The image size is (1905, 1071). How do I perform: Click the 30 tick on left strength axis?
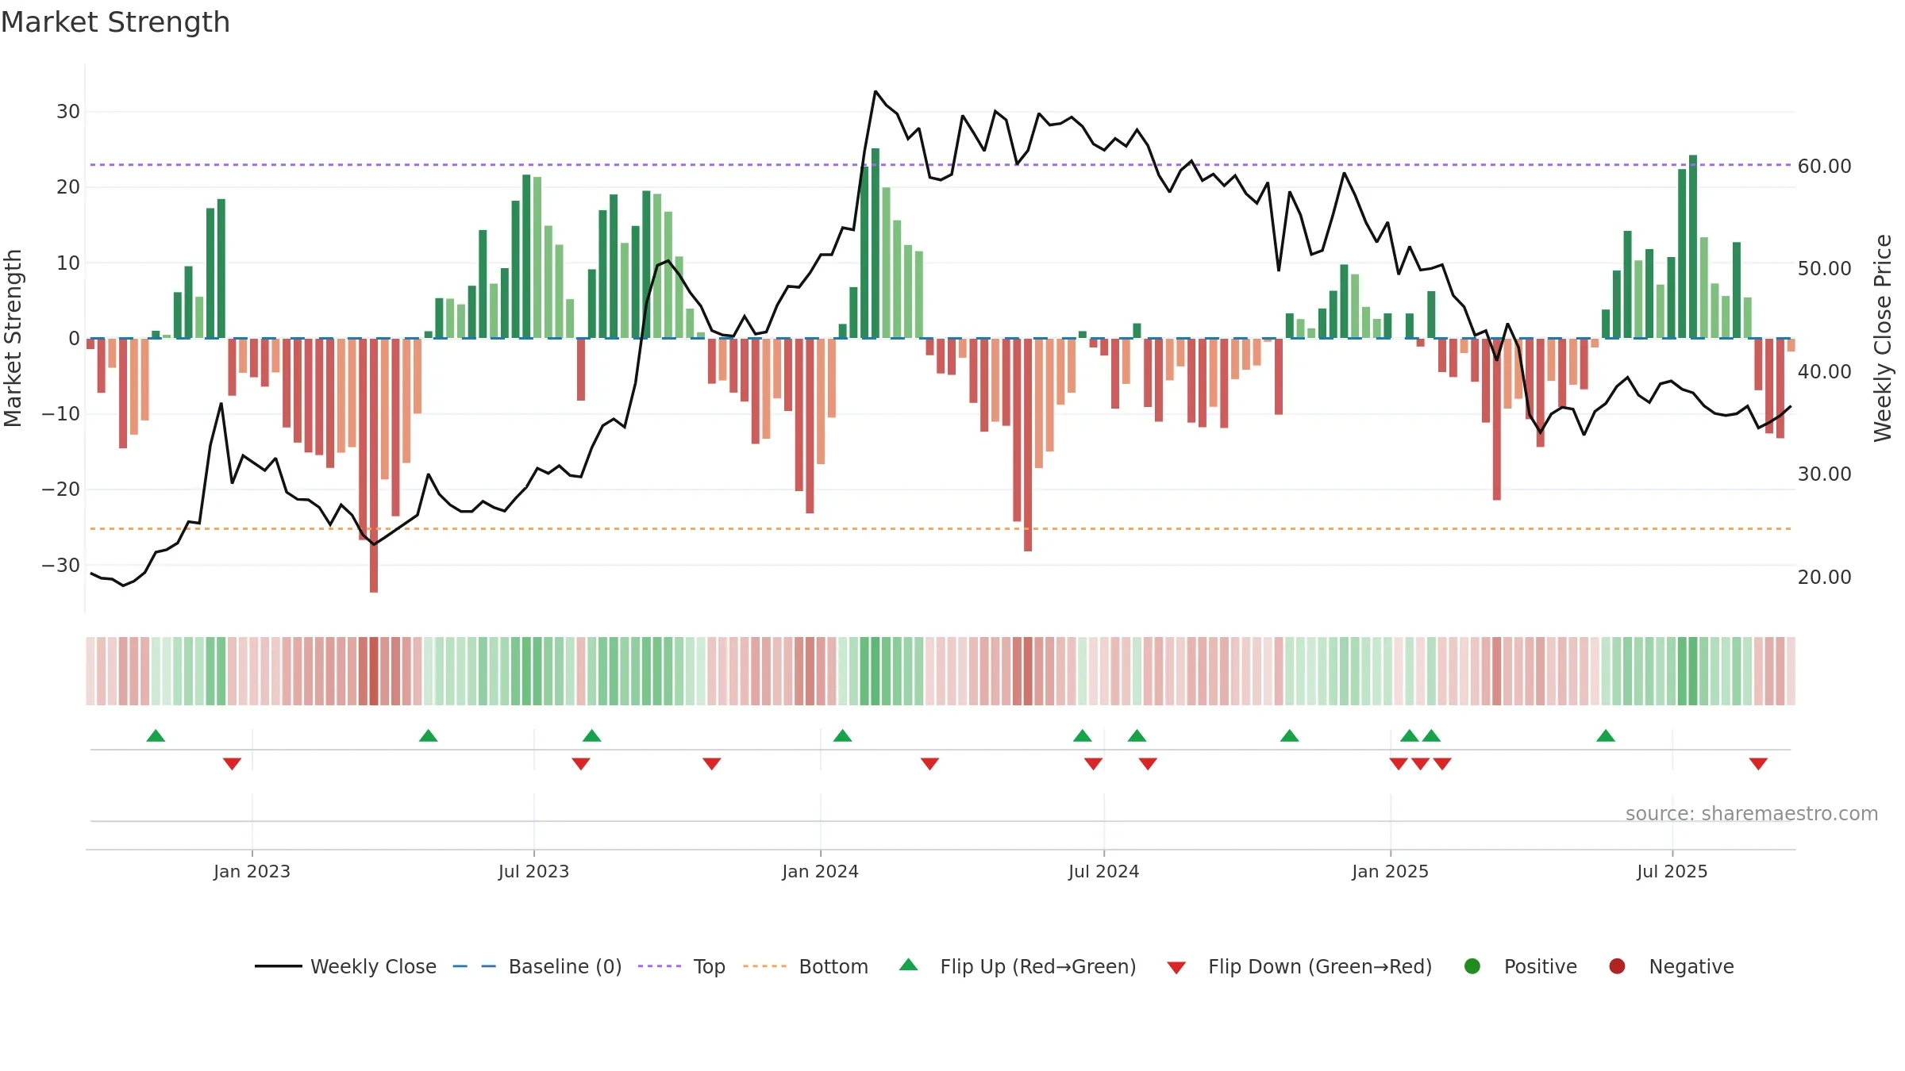point(68,111)
